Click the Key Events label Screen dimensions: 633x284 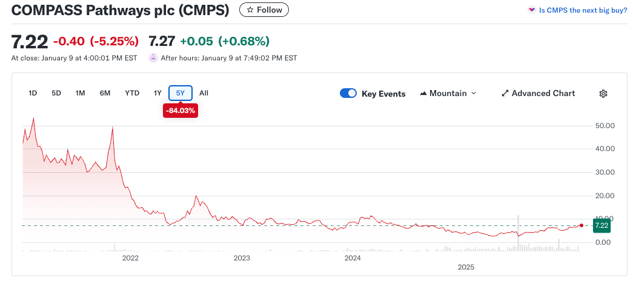383,94
